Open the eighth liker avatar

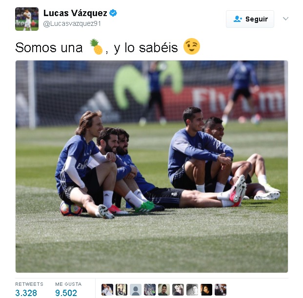206,290
